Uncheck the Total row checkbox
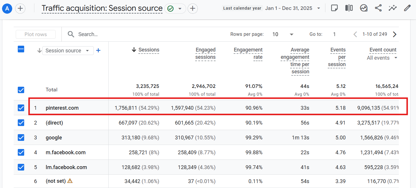Viewport: 416px width, 188px height. click(x=21, y=90)
